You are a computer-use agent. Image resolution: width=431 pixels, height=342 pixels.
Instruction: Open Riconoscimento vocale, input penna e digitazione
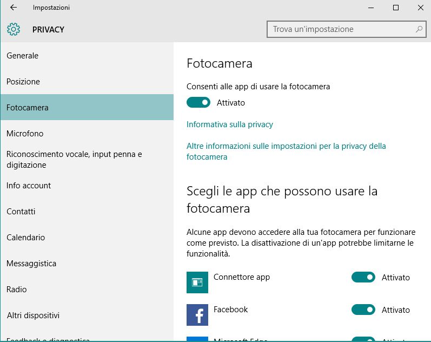pos(74,160)
